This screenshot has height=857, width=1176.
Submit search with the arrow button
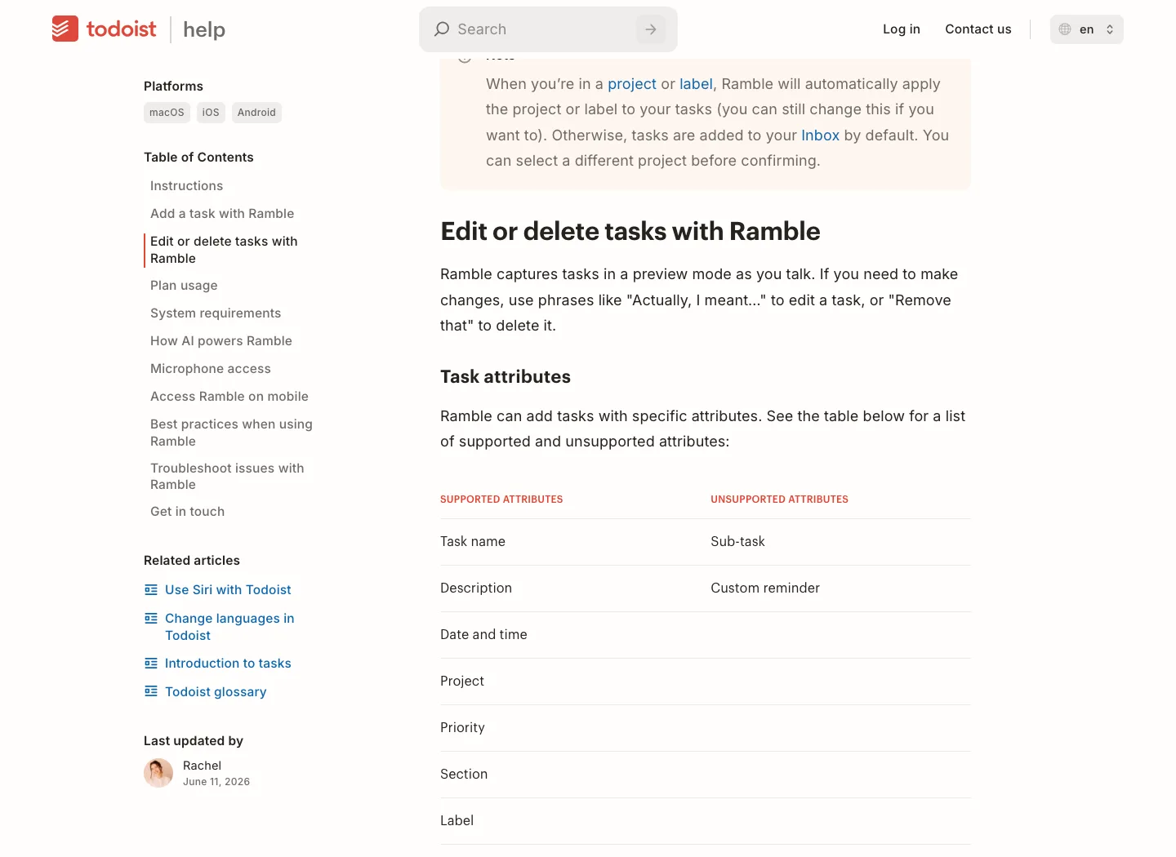(x=651, y=29)
